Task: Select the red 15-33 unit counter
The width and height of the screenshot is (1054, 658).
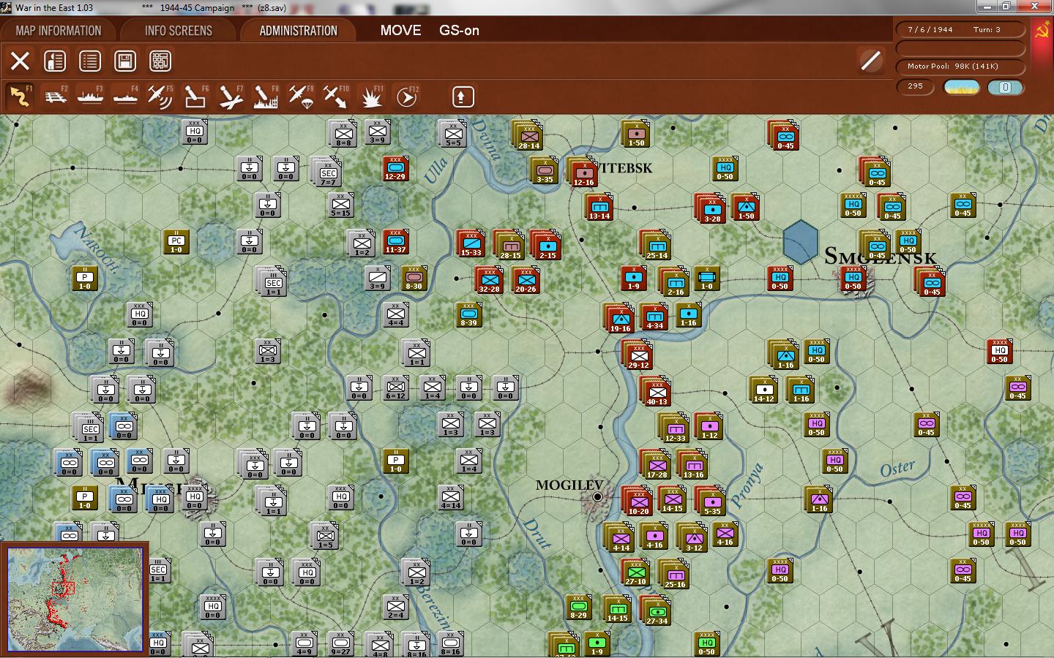Action: pyautogui.click(x=471, y=244)
